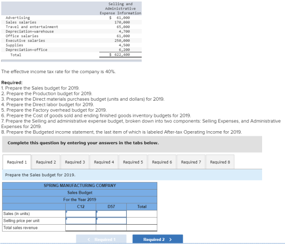Click the C12 Sales in units field
285x244 pixels.
[81, 213]
